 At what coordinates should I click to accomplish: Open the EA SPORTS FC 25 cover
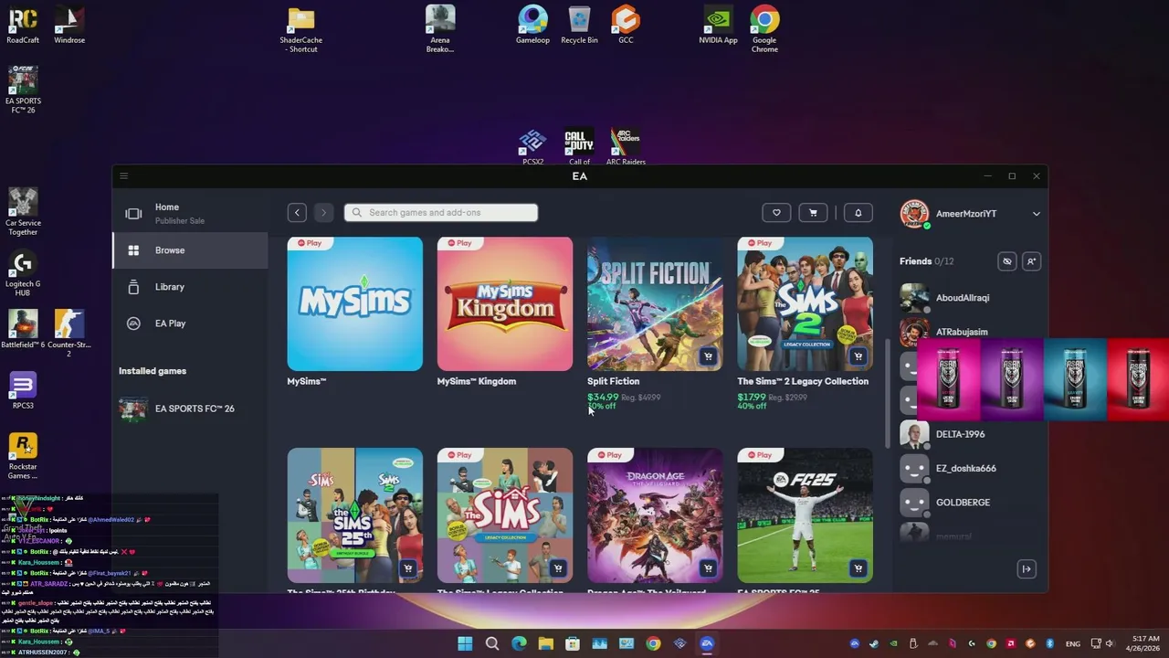click(x=805, y=515)
